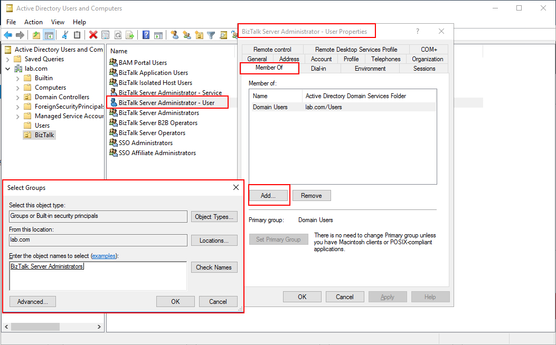Click the clipboard toolbar icon

[x=77, y=35]
